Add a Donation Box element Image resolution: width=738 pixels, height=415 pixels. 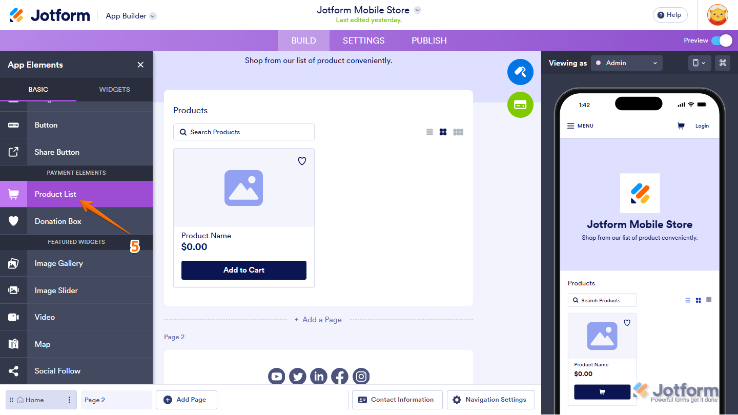pos(57,221)
